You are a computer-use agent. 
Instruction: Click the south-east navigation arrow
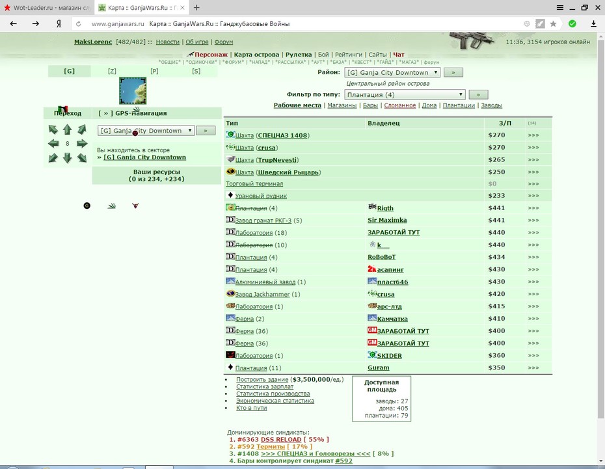click(82, 158)
